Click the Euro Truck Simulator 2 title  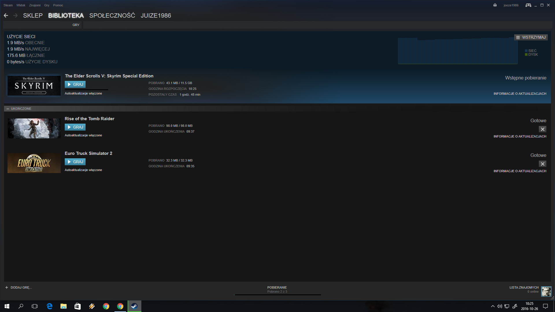pos(88,153)
